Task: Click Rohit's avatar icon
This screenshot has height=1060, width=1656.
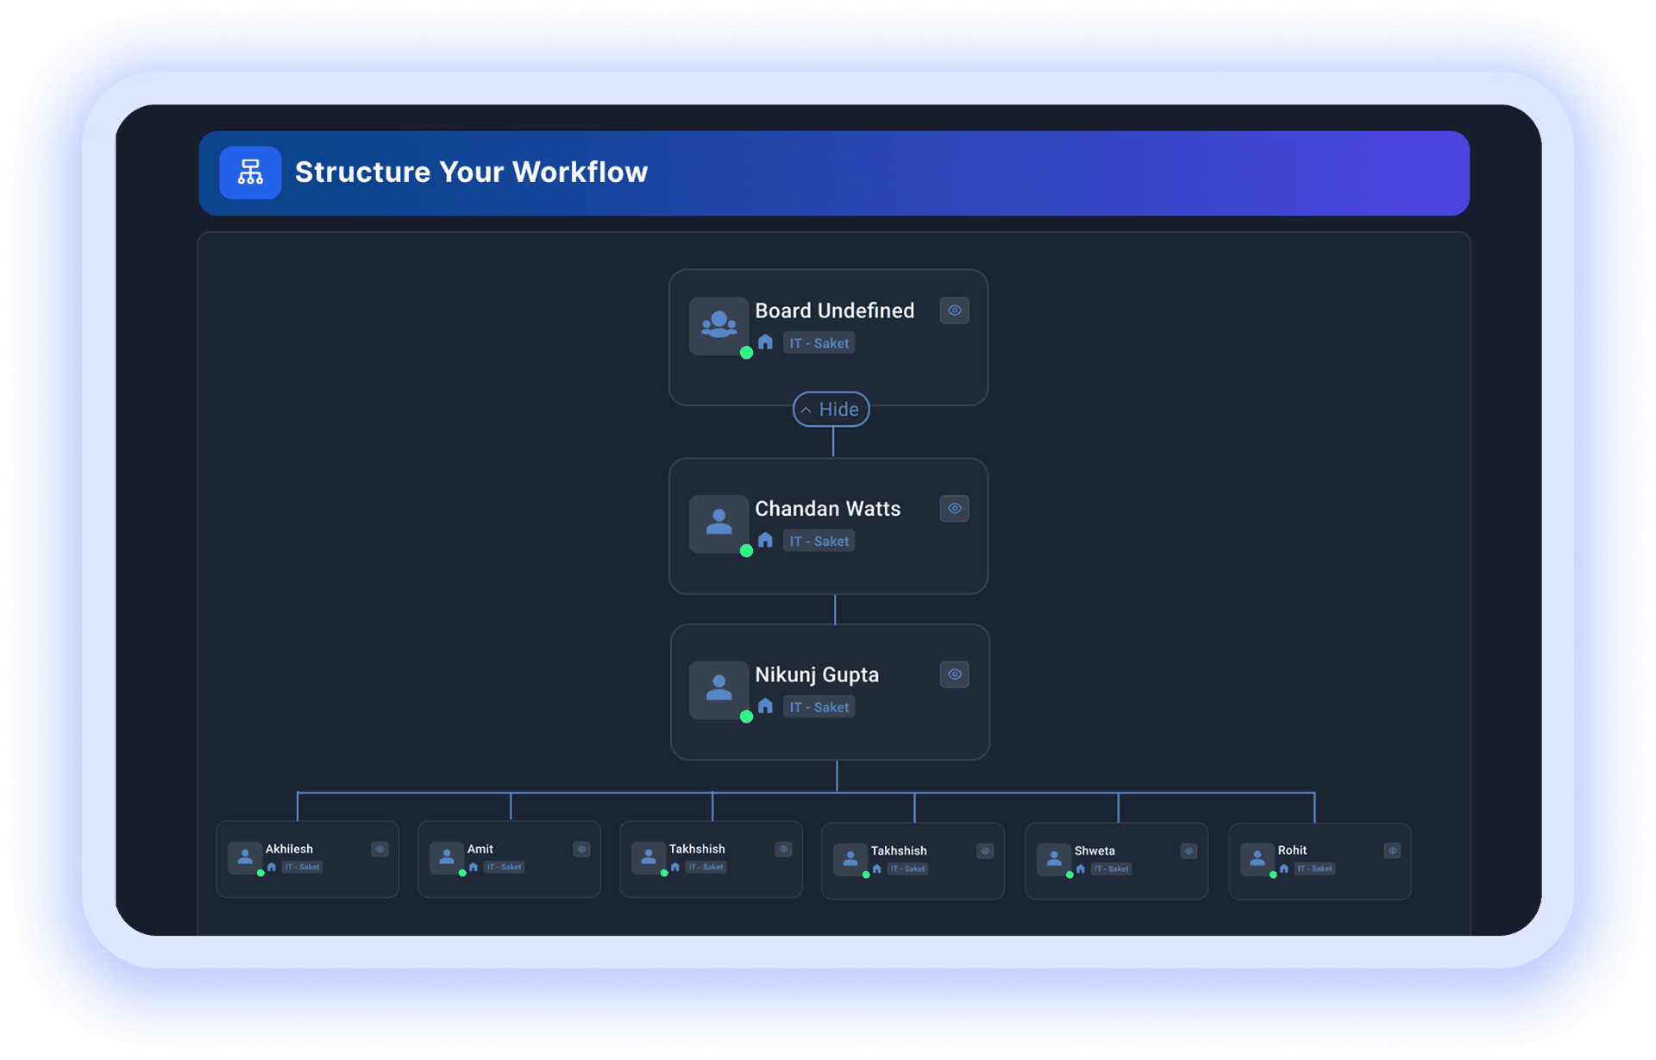Action: tap(1258, 859)
